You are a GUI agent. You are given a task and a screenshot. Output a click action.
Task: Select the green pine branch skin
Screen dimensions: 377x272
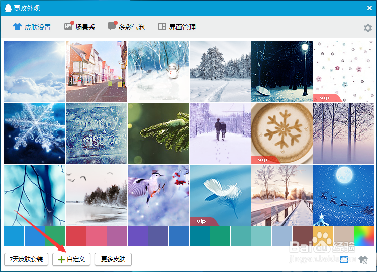click(158, 133)
